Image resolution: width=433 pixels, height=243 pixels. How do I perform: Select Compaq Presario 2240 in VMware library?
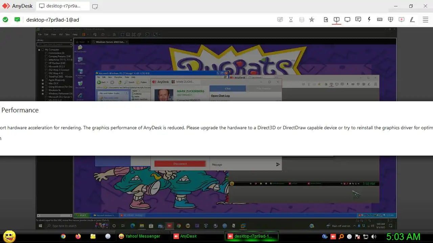coord(60,56)
